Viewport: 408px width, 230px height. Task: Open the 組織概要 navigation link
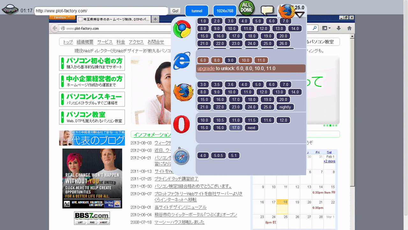85,42
